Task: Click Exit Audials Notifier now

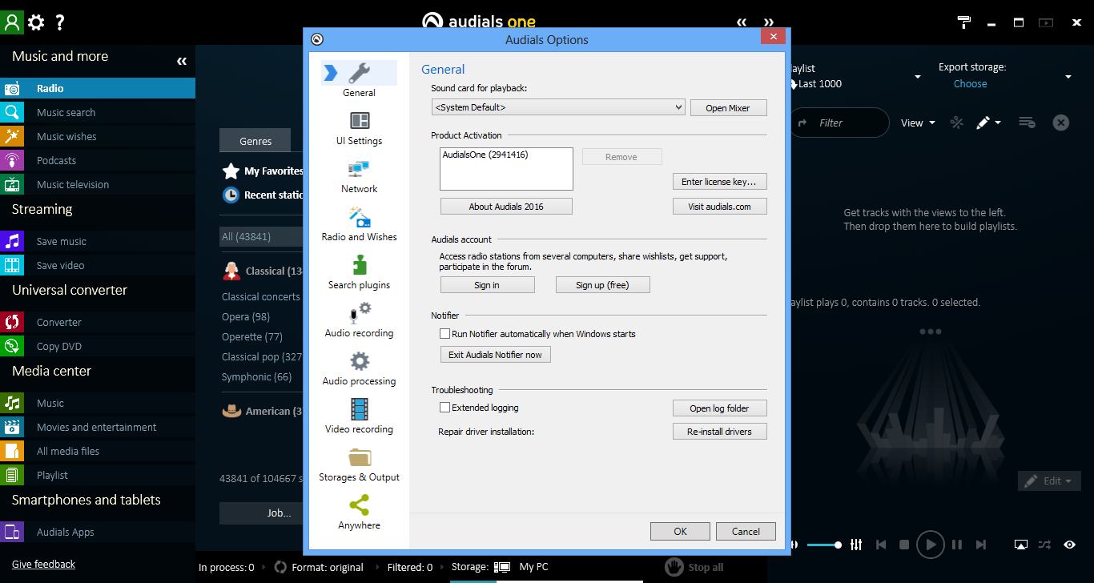Action: [x=495, y=355]
